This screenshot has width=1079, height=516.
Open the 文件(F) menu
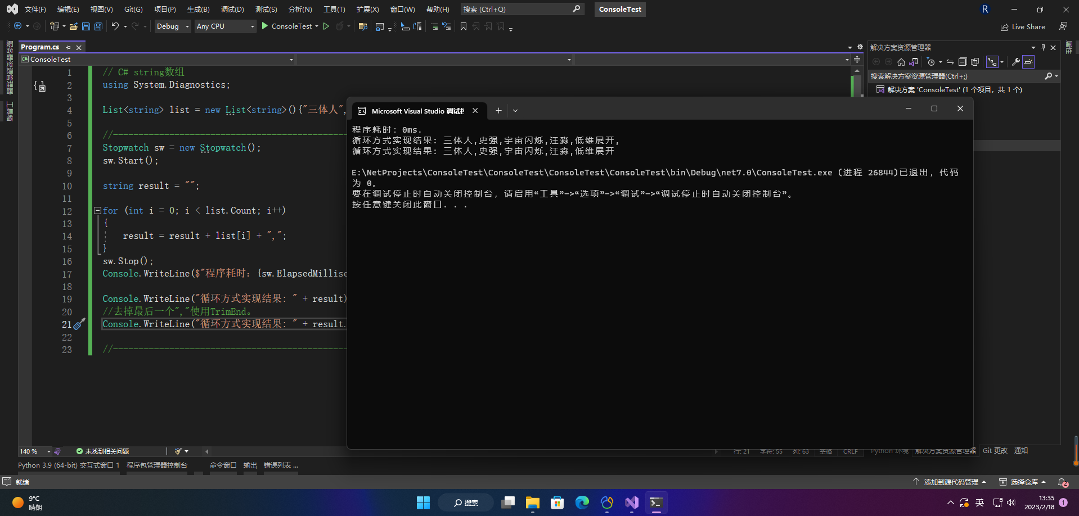35,10
